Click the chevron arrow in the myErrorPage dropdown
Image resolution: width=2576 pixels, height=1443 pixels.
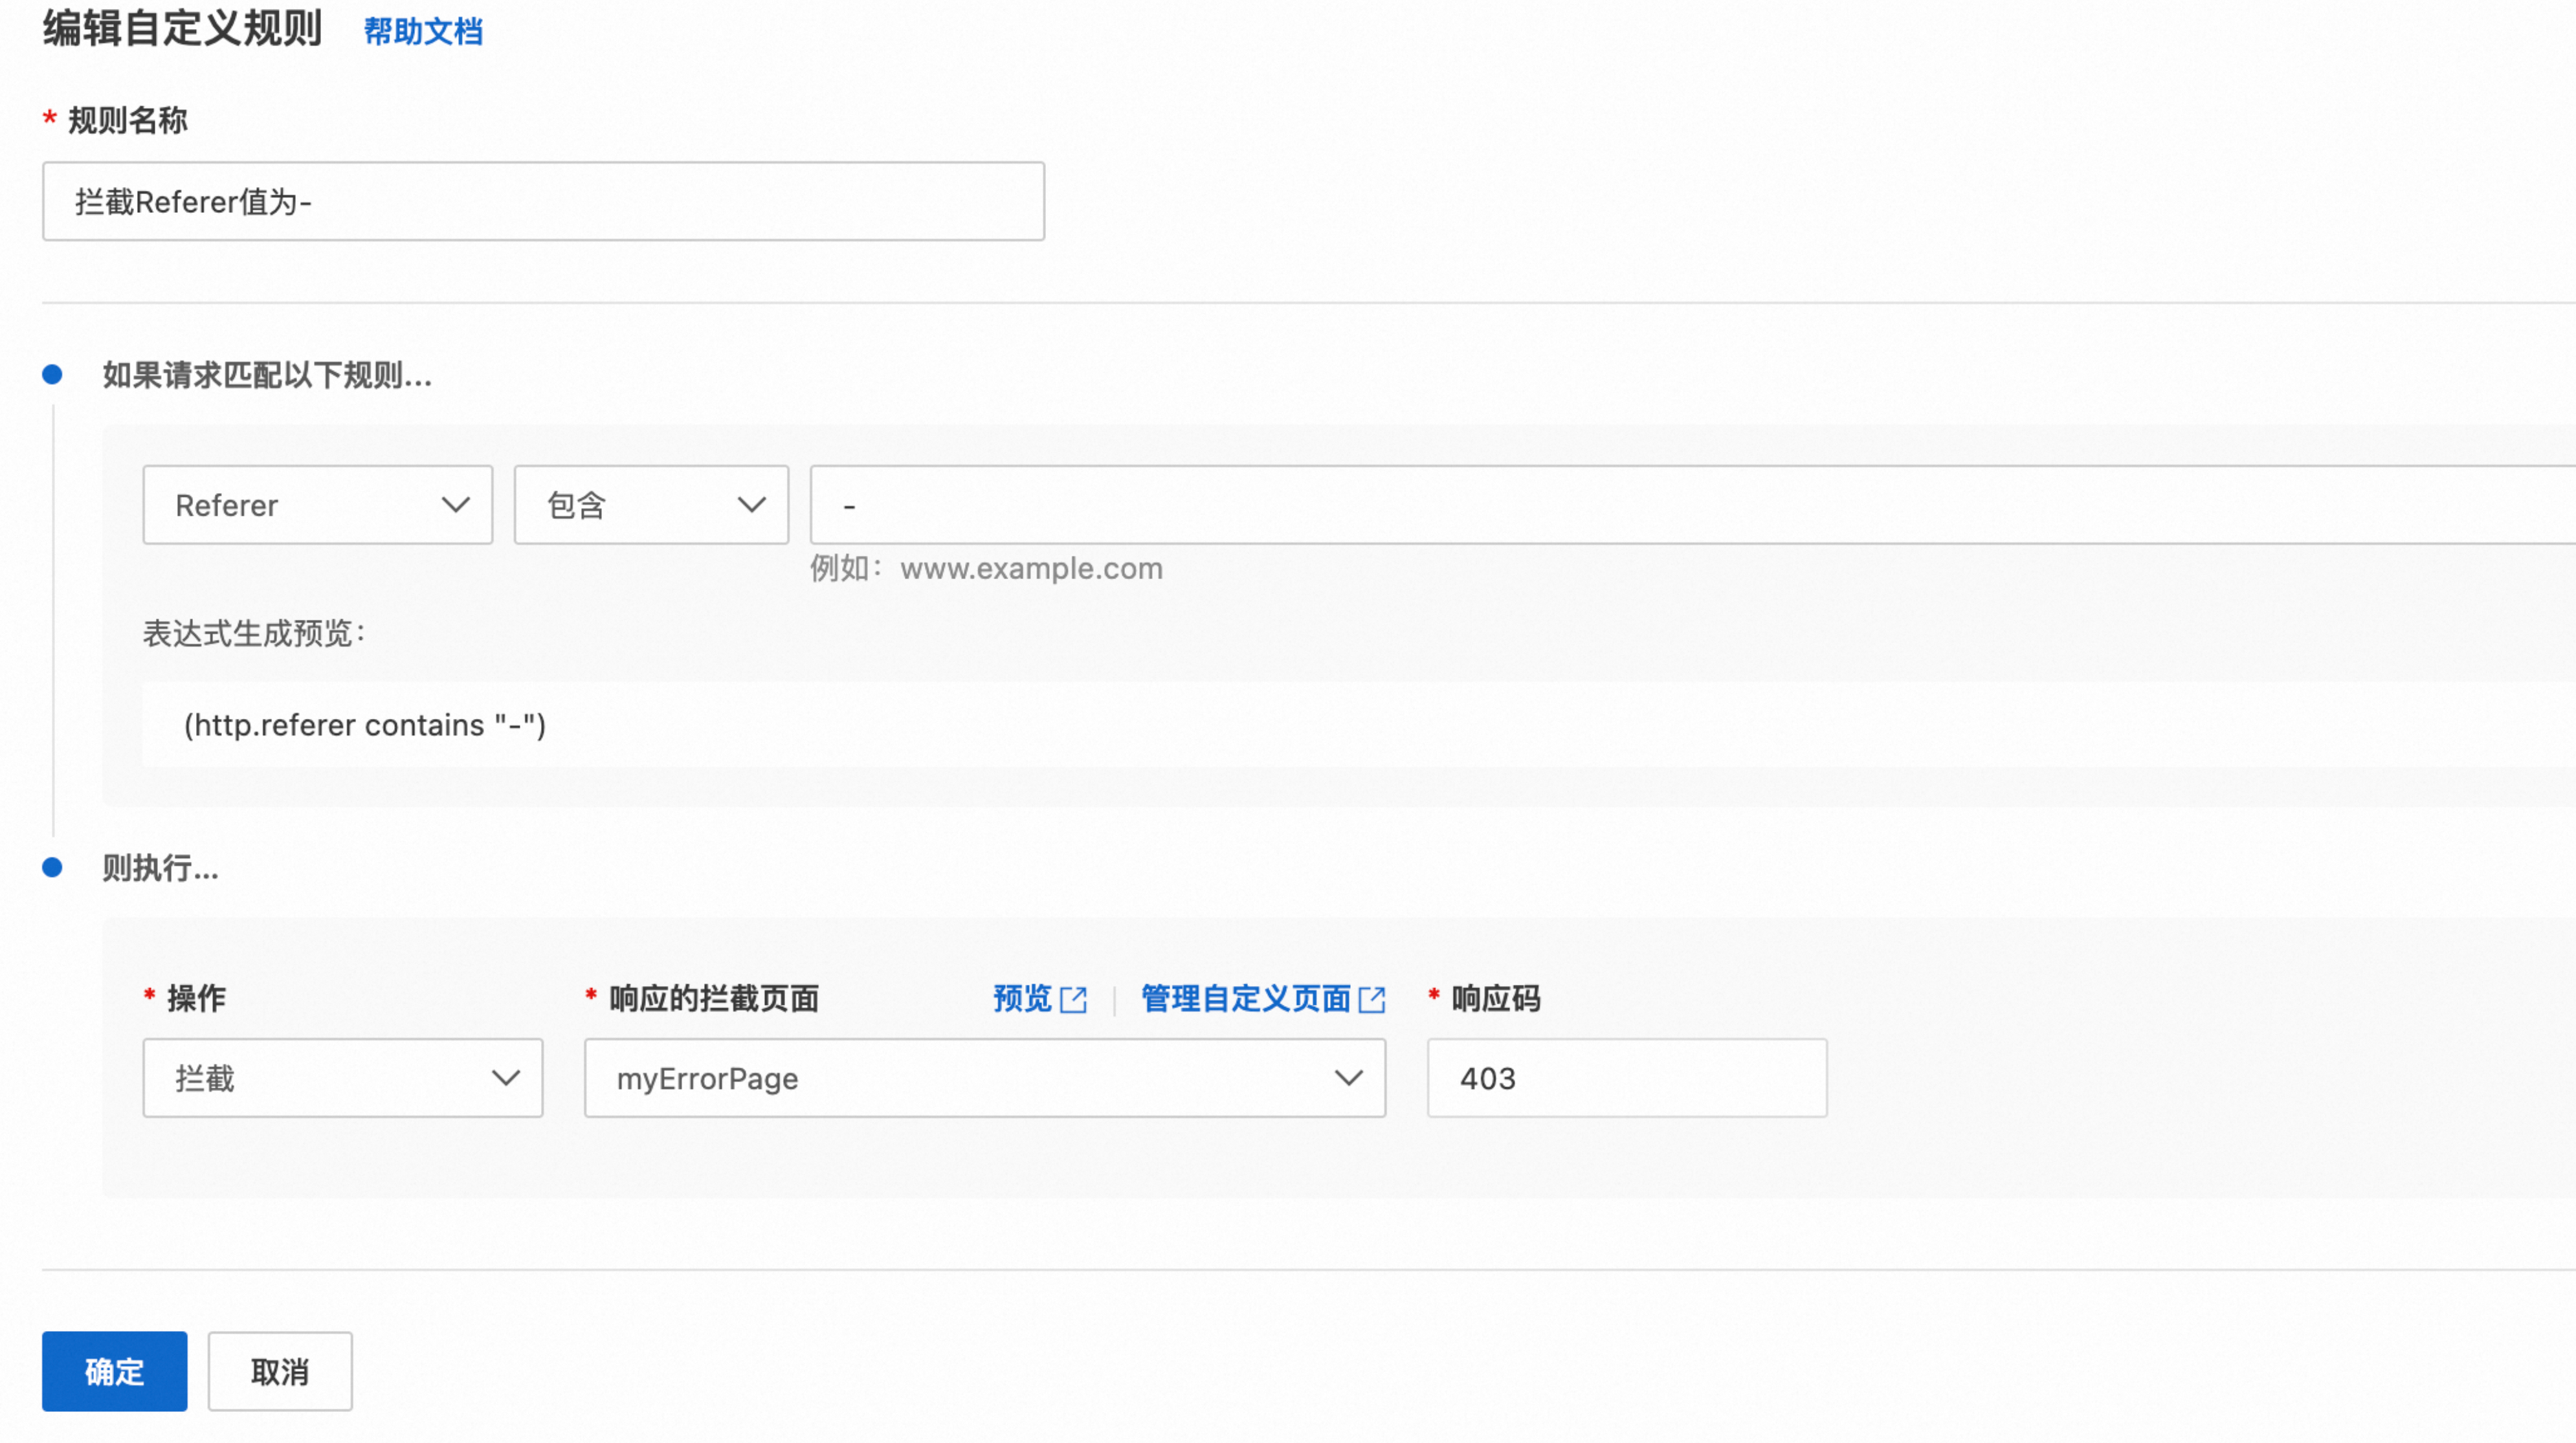click(x=1349, y=1078)
